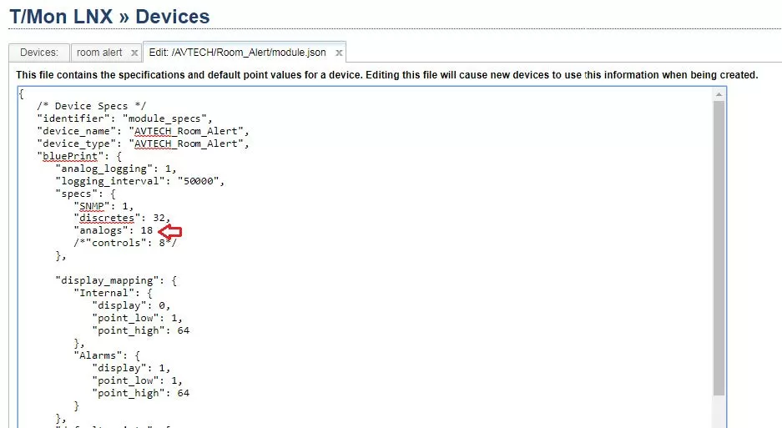Click the red arrow pointing at analogs
Viewport: 782px width, 428px height.
click(x=170, y=230)
